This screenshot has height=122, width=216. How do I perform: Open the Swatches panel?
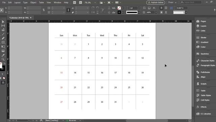[205, 54]
